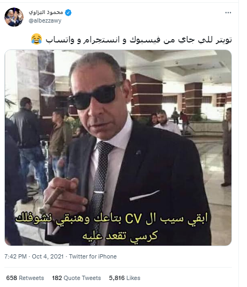Click the blue verified badge
247x287 pixels.
pyautogui.click(x=68, y=12)
